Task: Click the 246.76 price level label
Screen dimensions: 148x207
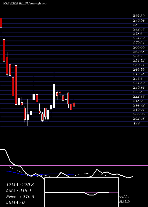Action: [x=139, y=69]
